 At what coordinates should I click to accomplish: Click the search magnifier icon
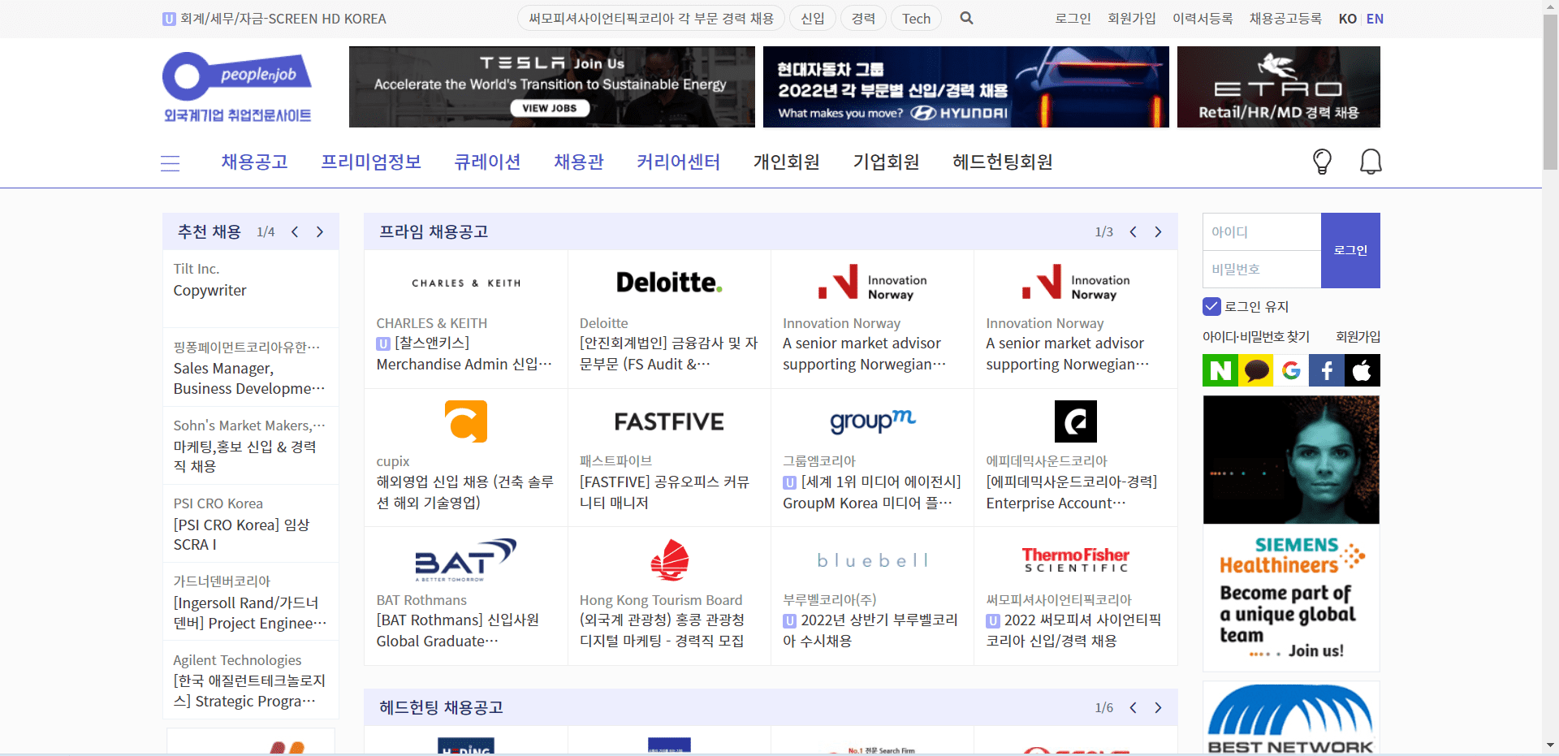pyautogui.click(x=966, y=18)
